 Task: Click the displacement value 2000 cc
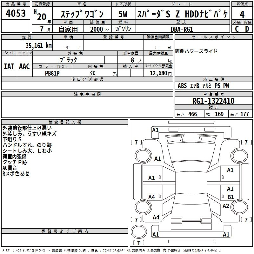tap(100, 29)
